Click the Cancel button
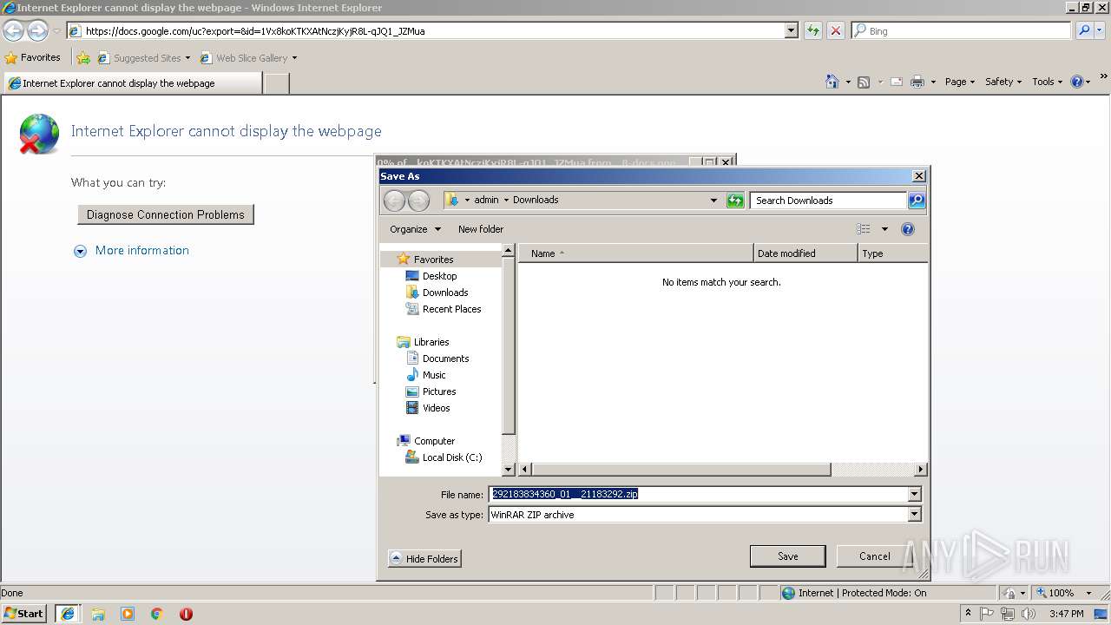Screen dimensions: 1111x625 [x=874, y=556]
